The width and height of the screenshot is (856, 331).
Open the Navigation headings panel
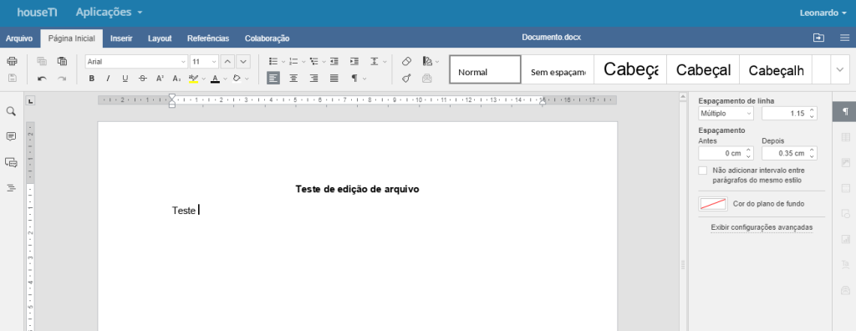(x=11, y=188)
